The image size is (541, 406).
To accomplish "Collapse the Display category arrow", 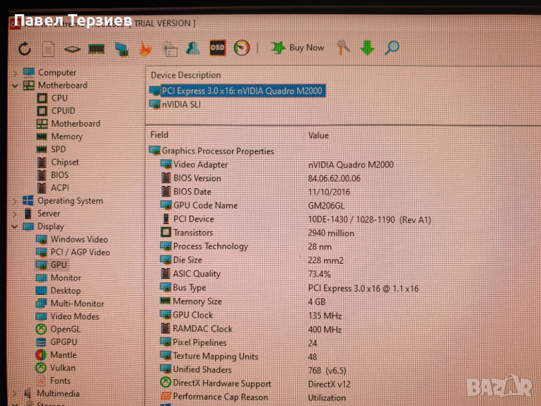I will pos(16,227).
